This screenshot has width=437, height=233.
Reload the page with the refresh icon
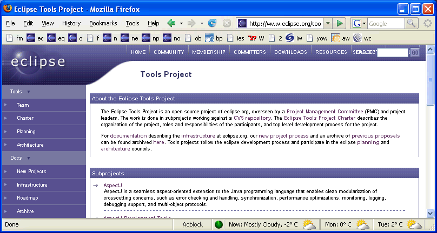(213, 23)
